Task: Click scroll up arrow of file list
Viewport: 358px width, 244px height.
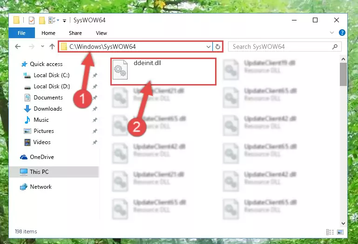Action: pos(343,59)
